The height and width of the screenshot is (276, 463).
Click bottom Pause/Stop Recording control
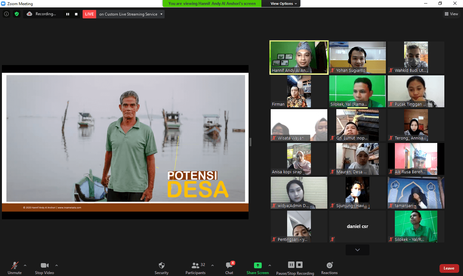[x=295, y=268]
